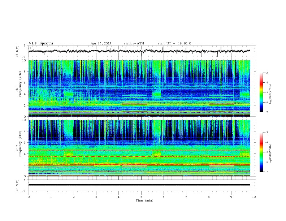Screen dimensions: 286x221
Task: Click the ch.1 voltage waveform trace
Action: [x=139, y=51]
